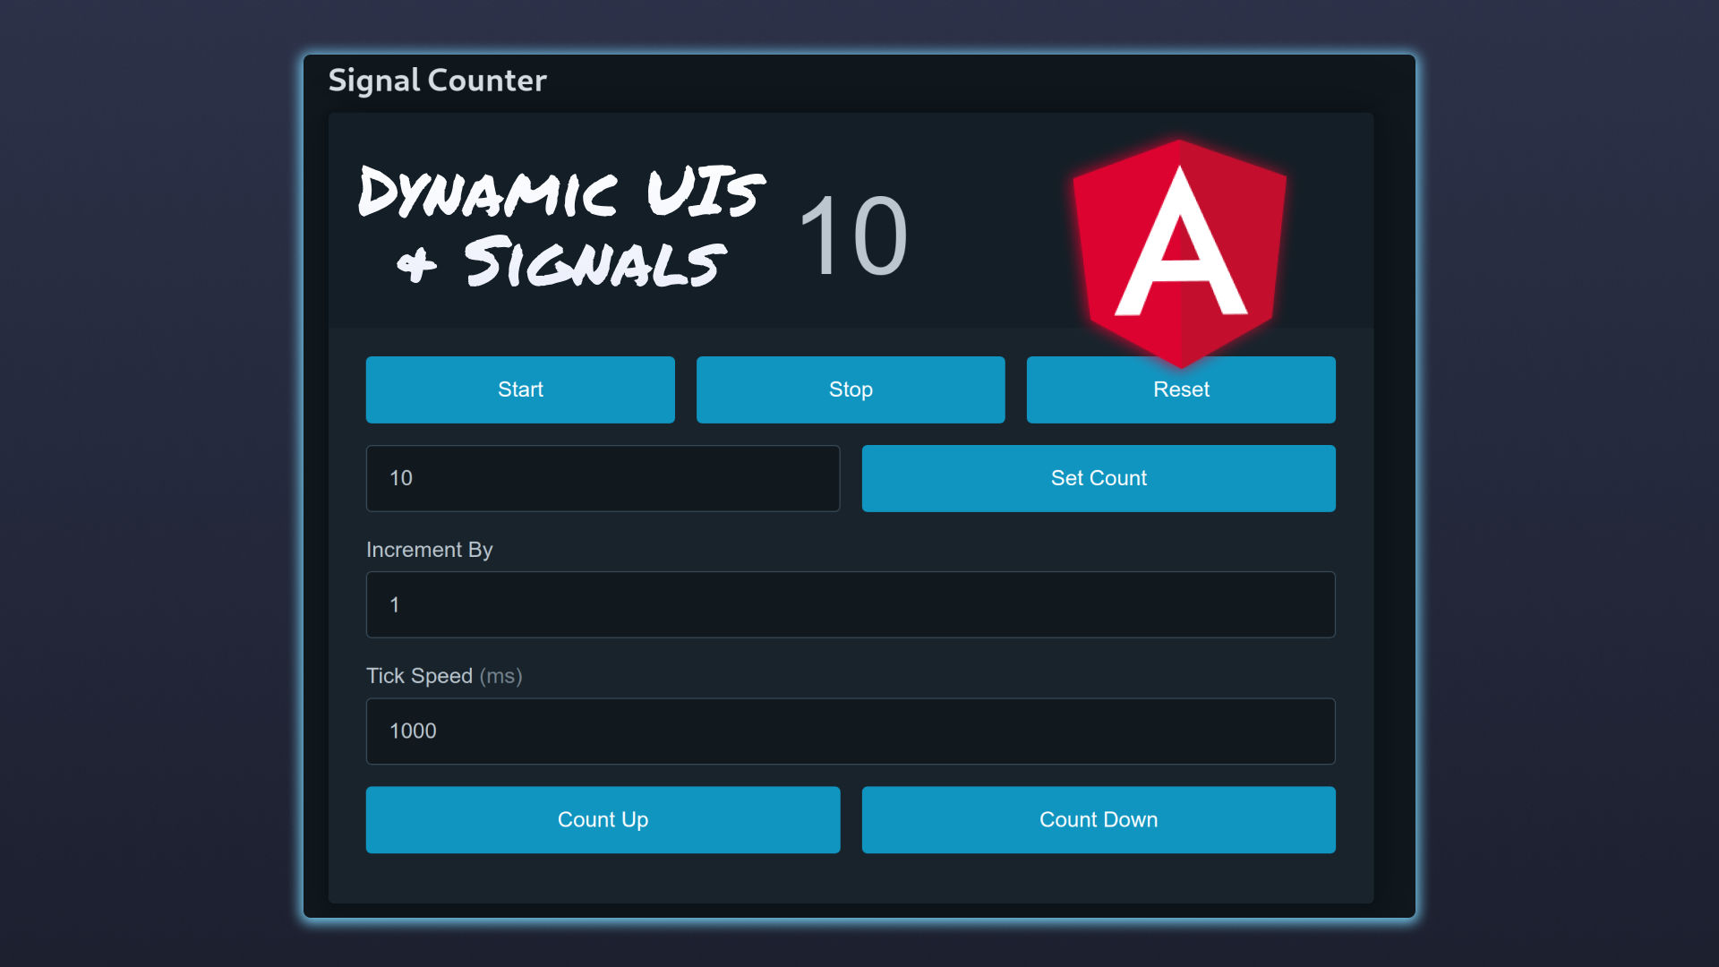The width and height of the screenshot is (1719, 967).
Task: Expand the Tick Speed input field
Action: pyautogui.click(x=850, y=730)
